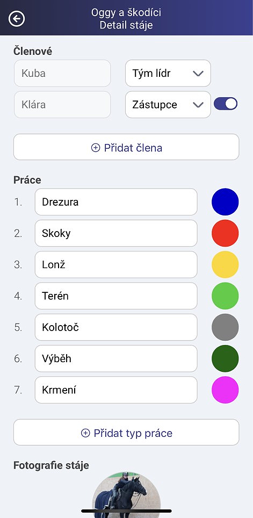The width and height of the screenshot is (253, 518).
Task: Select the dark green swatch for Výběh
Action: 225,358
